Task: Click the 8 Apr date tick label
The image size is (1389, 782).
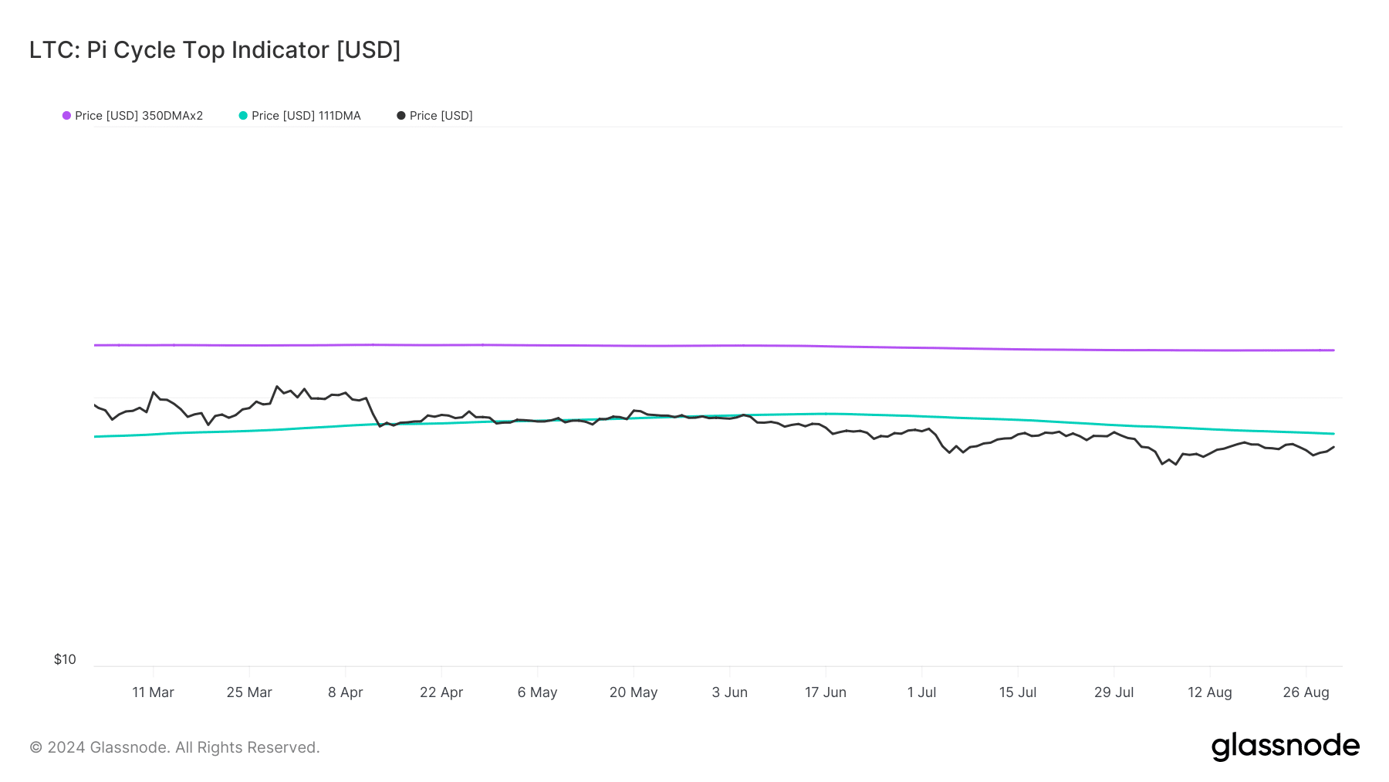Action: (x=345, y=692)
